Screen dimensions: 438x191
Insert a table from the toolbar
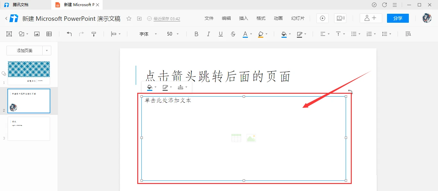(x=49, y=34)
